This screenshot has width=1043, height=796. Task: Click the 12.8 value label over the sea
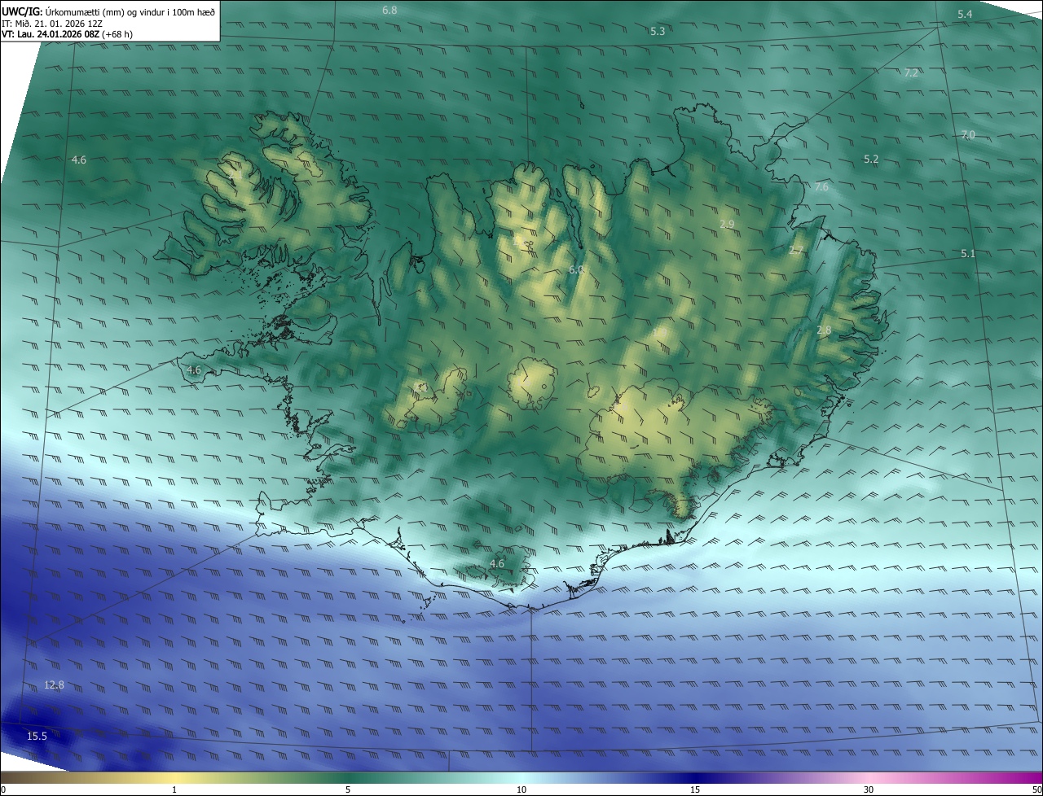click(x=54, y=684)
